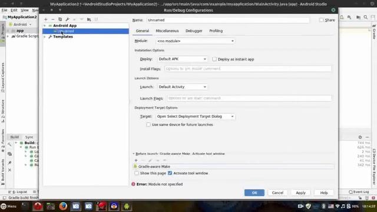377x212 pixels.
Task: Enable the Show this page checkbox
Action: point(136,173)
